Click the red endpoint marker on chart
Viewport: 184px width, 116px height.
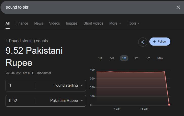click(x=169, y=105)
